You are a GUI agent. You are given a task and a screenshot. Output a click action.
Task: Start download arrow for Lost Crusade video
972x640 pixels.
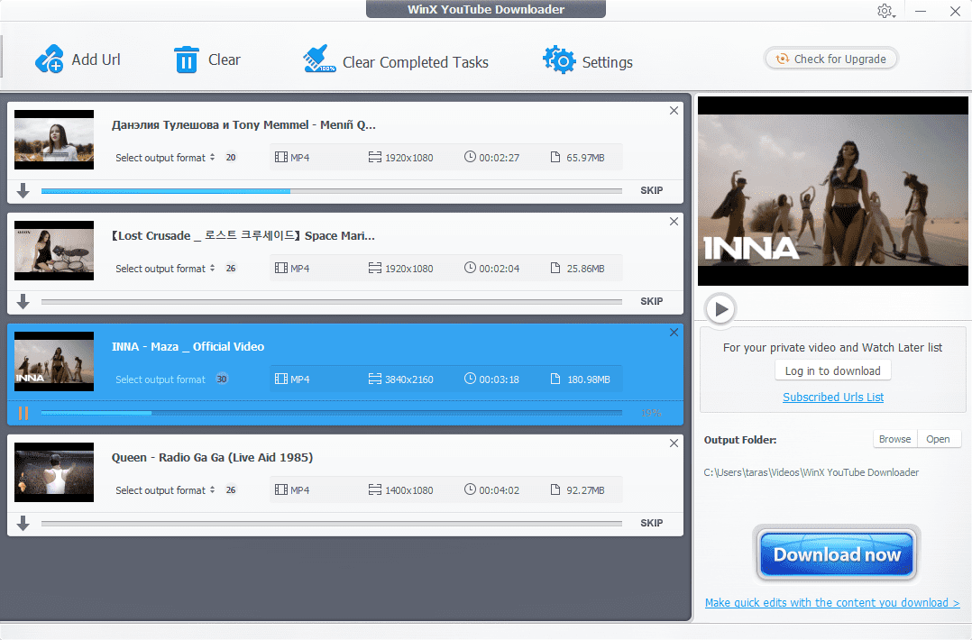(23, 302)
